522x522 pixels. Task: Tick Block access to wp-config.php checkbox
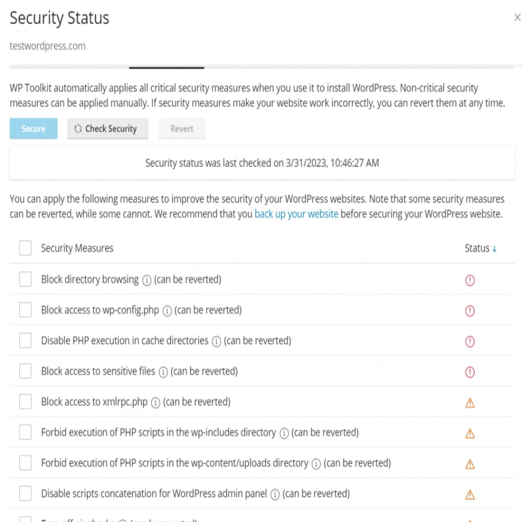(x=25, y=309)
